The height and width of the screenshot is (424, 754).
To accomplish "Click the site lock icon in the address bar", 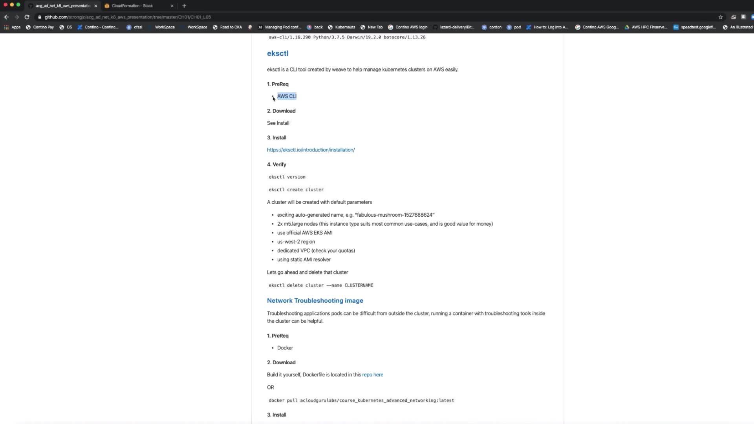I will pos(39,17).
